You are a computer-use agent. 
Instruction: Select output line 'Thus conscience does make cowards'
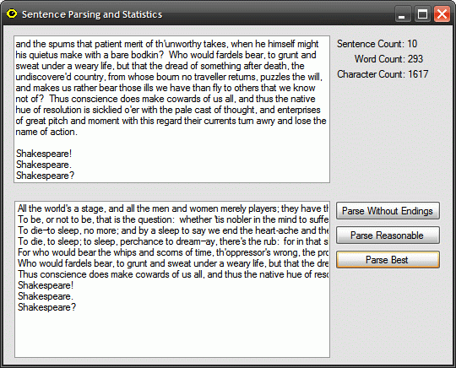click(x=173, y=274)
